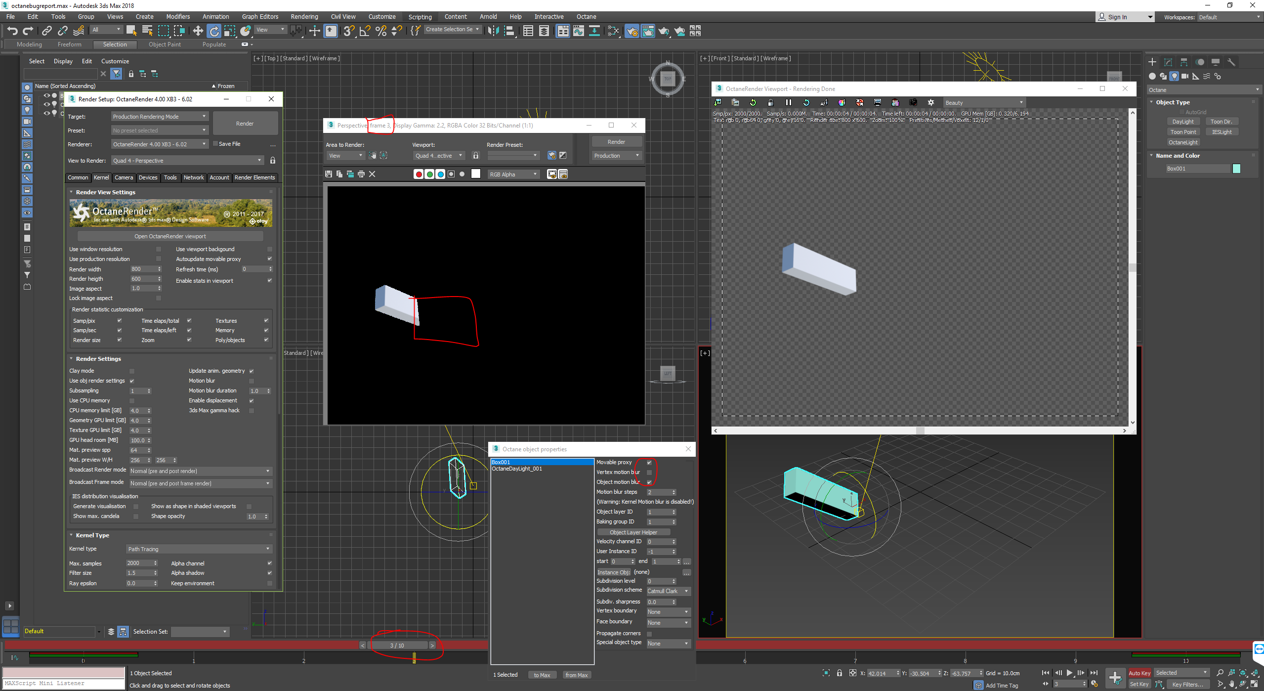Expand the RGB Alpha channel dropdown
The image size is (1264, 691).
click(x=513, y=174)
